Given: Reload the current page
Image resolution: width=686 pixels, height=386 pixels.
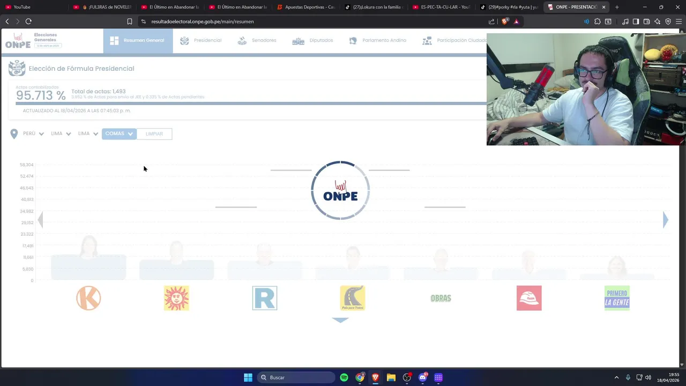Looking at the screenshot, I should click(28, 21).
